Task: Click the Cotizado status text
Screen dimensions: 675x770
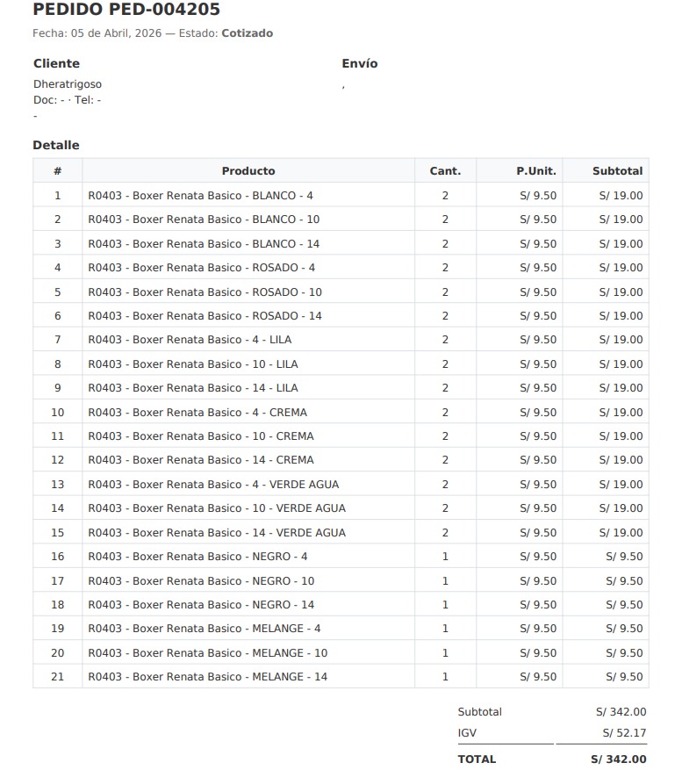Action: 247,33
